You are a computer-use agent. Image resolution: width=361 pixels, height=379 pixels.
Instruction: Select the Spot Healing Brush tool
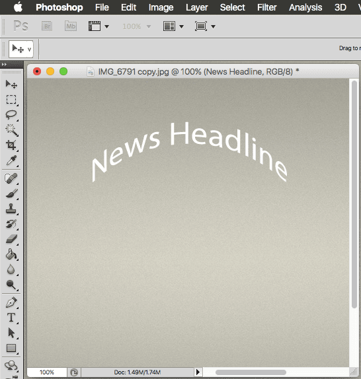pyautogui.click(x=11, y=178)
